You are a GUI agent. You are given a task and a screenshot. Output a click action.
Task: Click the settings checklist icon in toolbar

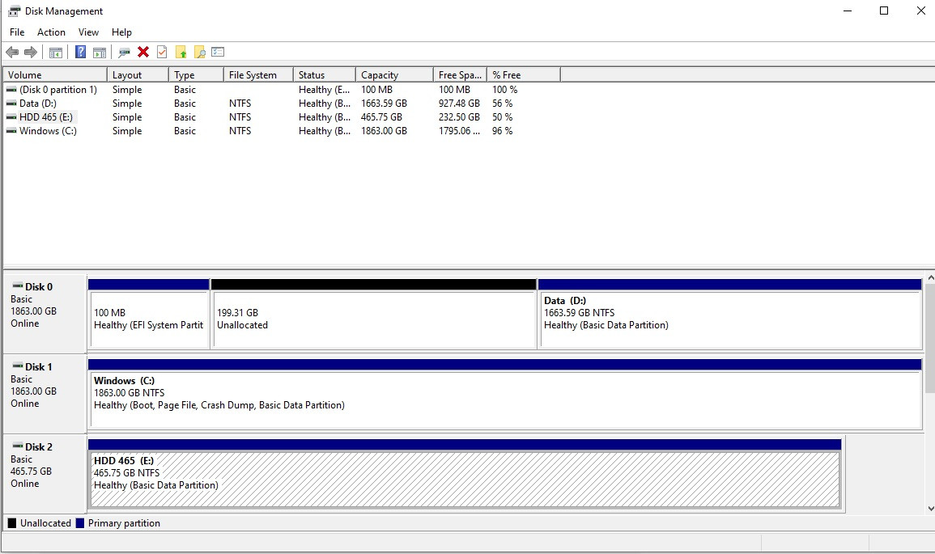tap(218, 52)
